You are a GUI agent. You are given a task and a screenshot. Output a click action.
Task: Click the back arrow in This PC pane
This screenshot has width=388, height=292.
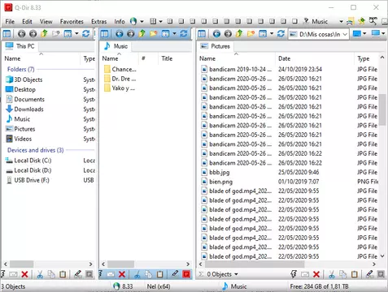[22, 34]
